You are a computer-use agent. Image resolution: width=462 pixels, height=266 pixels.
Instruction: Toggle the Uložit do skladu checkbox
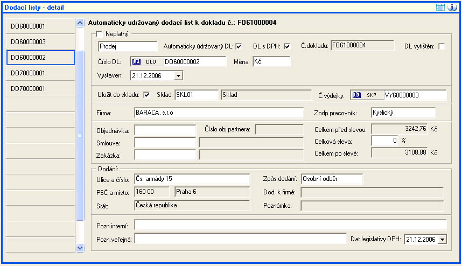click(x=146, y=95)
